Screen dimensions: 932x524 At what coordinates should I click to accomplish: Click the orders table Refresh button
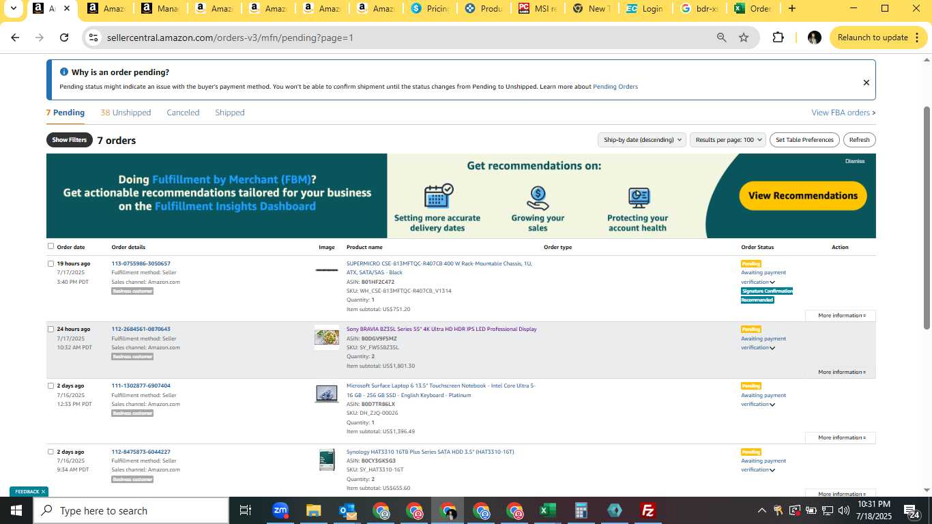pyautogui.click(x=859, y=140)
